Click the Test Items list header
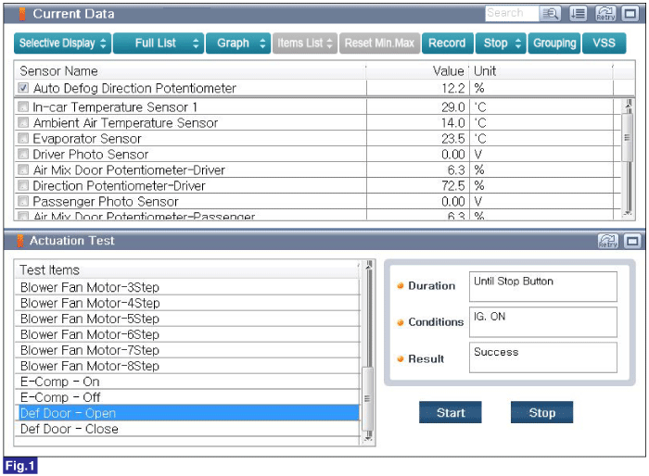The image size is (649, 476). coord(187,270)
